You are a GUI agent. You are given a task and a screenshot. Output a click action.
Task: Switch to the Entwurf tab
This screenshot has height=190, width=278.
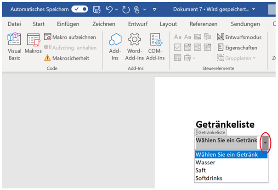click(x=138, y=24)
